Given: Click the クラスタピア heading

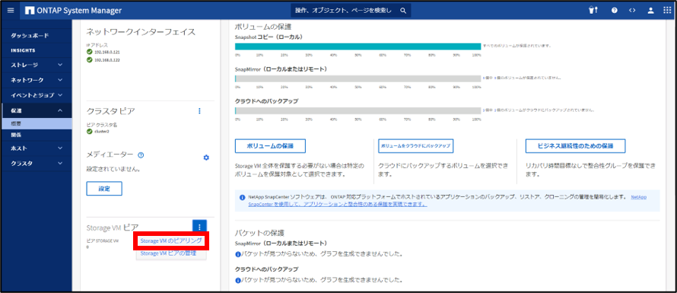Looking at the screenshot, I should click(x=111, y=112).
